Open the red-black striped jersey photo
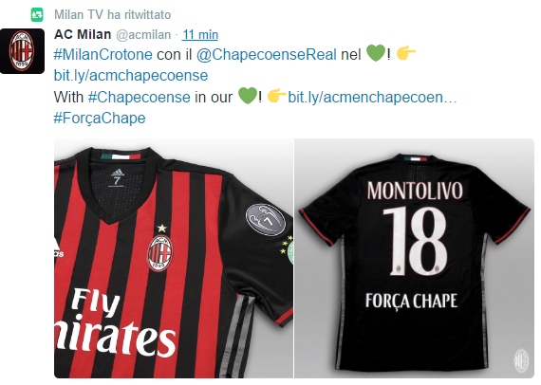 point(174,258)
